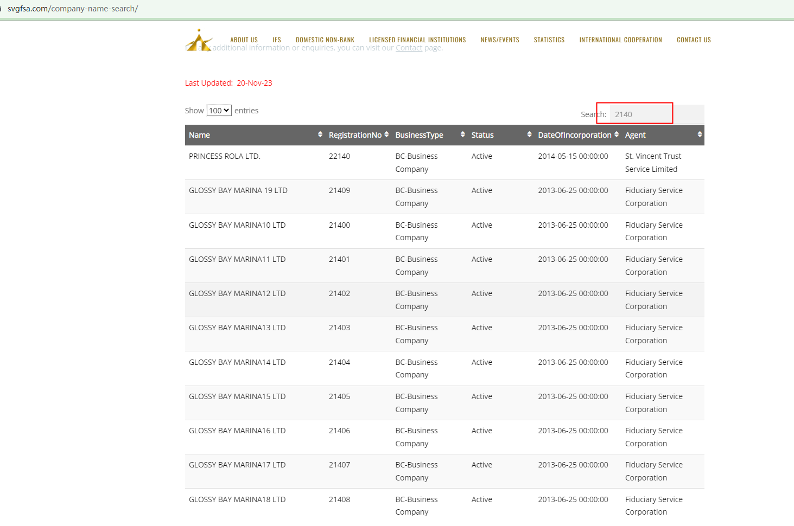Go to Contact Us page
Viewport: 794px width, 526px height.
pyautogui.click(x=694, y=40)
